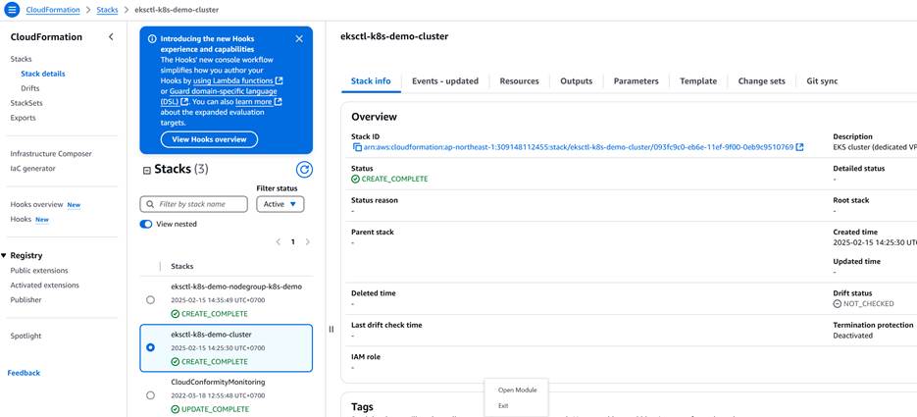
Task: Click the search magnifier in stack filter
Action: (x=150, y=204)
